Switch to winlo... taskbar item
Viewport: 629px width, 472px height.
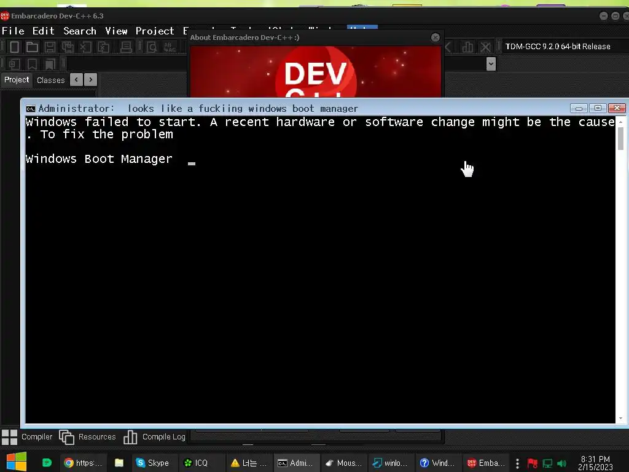pos(391,463)
